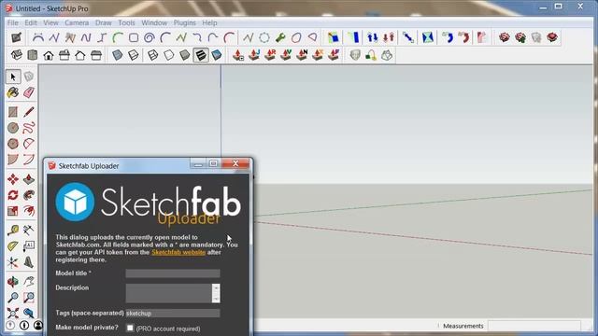Choose the Protractor tool
The image size is (598, 336).
tap(13, 246)
